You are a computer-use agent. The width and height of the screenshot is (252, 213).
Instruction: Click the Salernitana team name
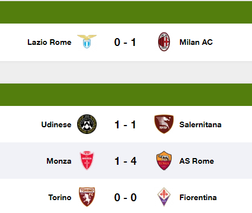click(200, 124)
